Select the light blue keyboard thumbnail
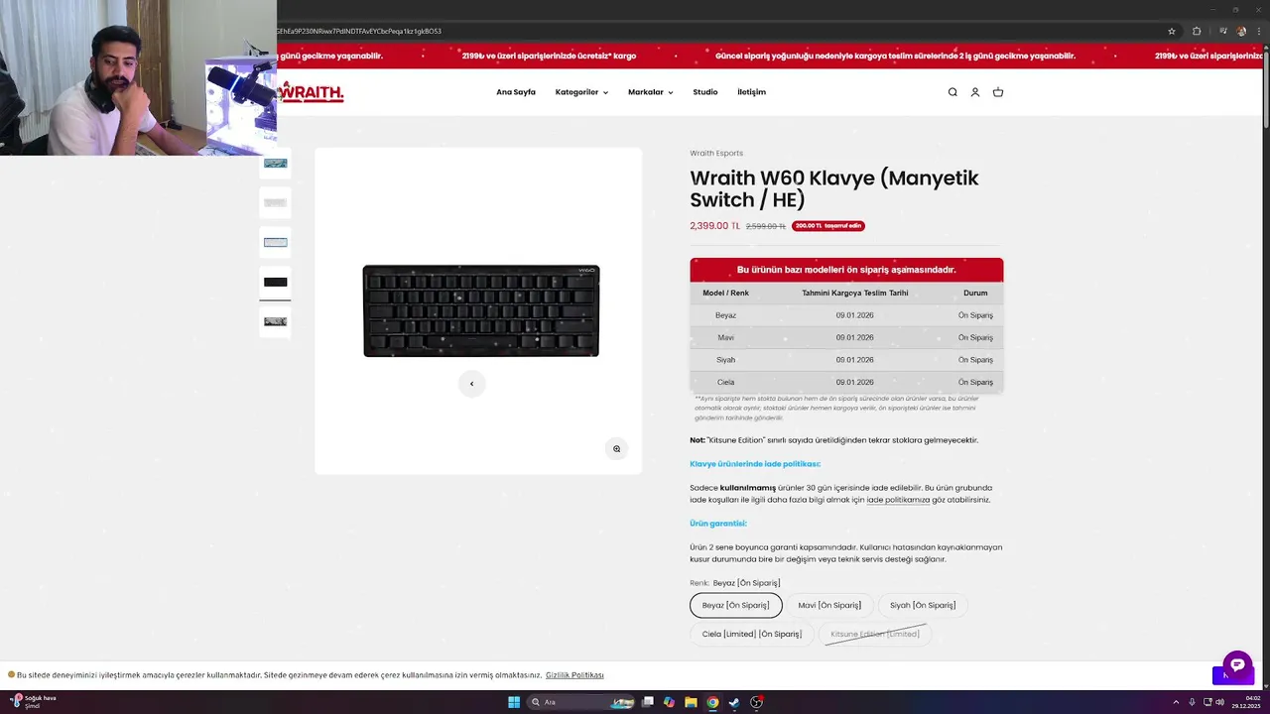This screenshot has height=714, width=1270. click(x=275, y=242)
